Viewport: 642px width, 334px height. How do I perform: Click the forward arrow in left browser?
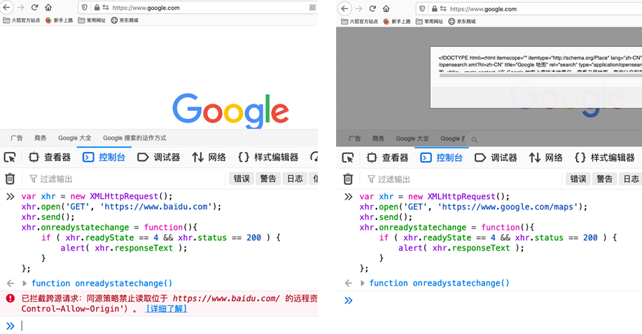pyautogui.click(x=20, y=8)
